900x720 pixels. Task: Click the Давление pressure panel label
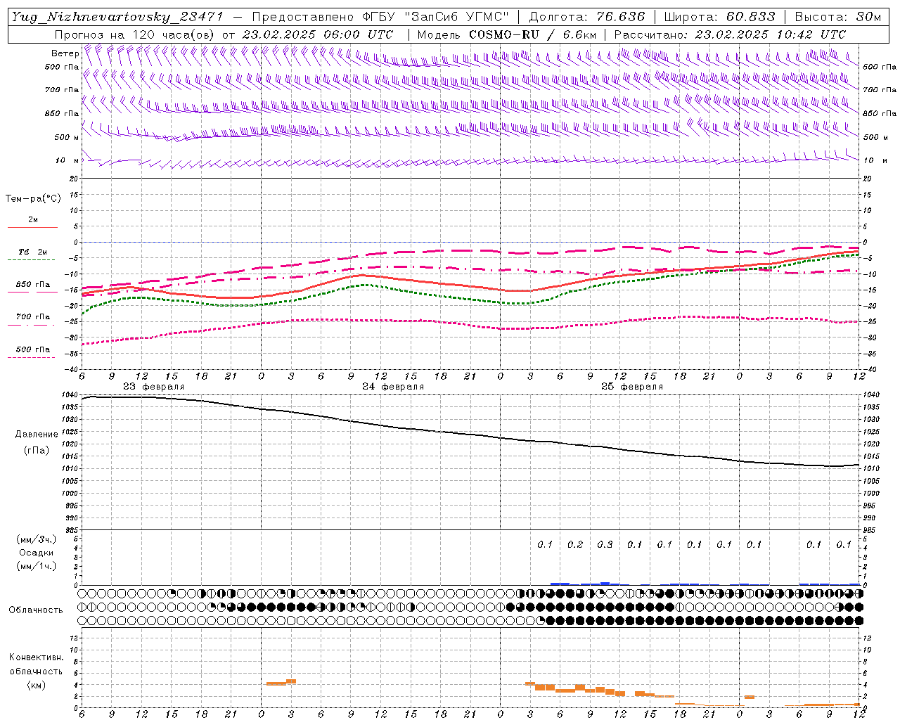[x=37, y=434]
